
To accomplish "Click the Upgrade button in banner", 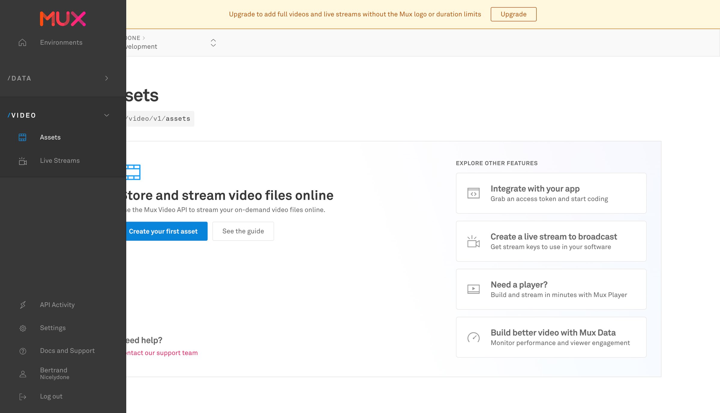I will coord(513,14).
